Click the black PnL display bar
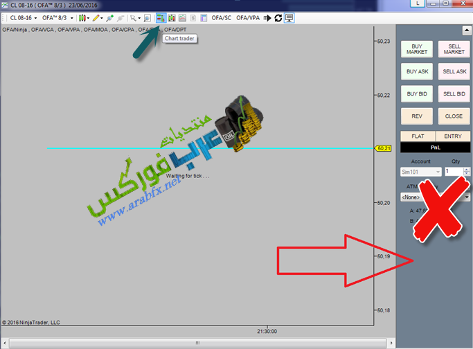The height and width of the screenshot is (349, 473). pyautogui.click(x=436, y=147)
